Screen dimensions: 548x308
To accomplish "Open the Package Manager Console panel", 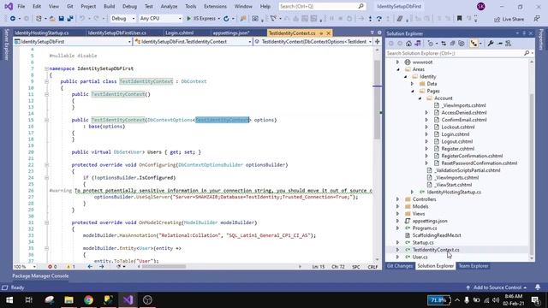I will click(40, 275).
